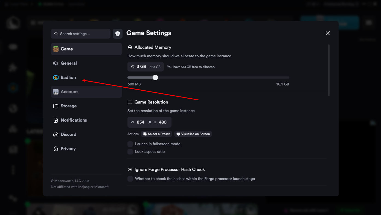This screenshot has width=381, height=215.
Task: Enable Launch in fullscreen mode checkbox
Action: point(130,144)
